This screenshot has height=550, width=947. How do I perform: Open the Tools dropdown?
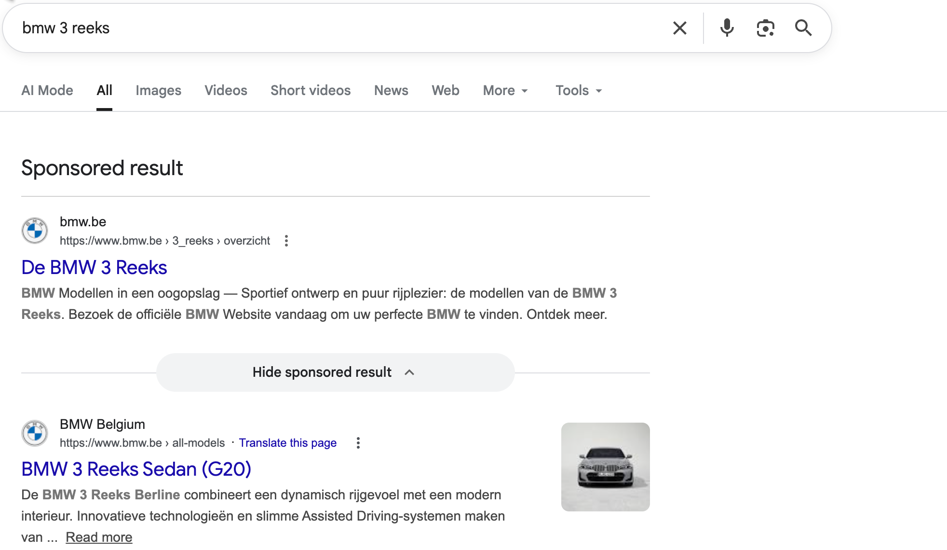point(579,90)
